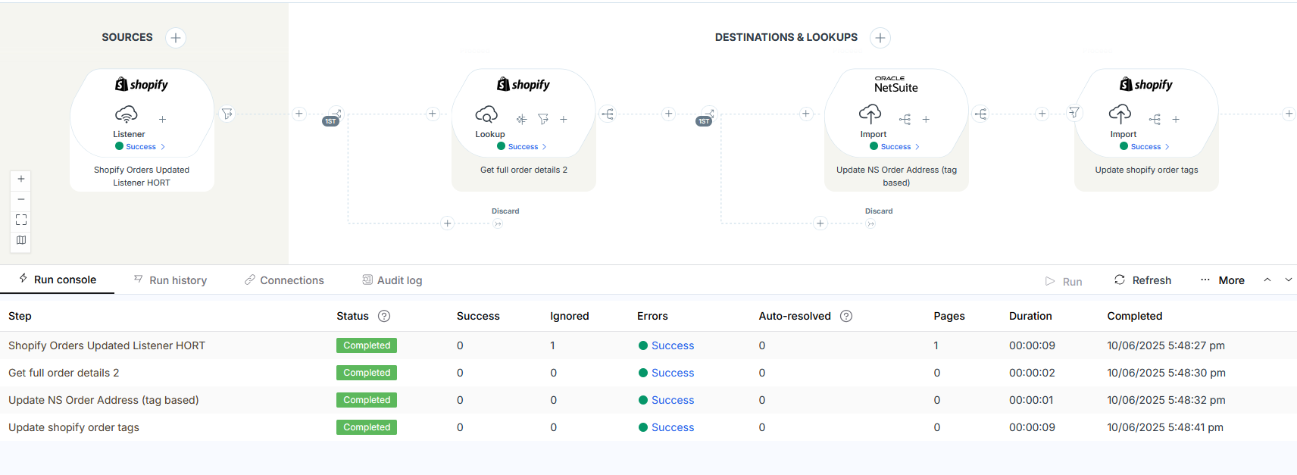Open the Success link in the Update shopify order tags row
The image size is (1297, 475).
[672, 427]
